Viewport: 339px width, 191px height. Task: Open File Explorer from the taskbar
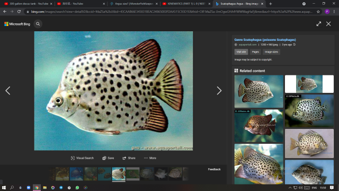44,188
